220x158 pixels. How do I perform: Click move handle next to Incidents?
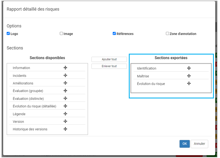click(65, 76)
